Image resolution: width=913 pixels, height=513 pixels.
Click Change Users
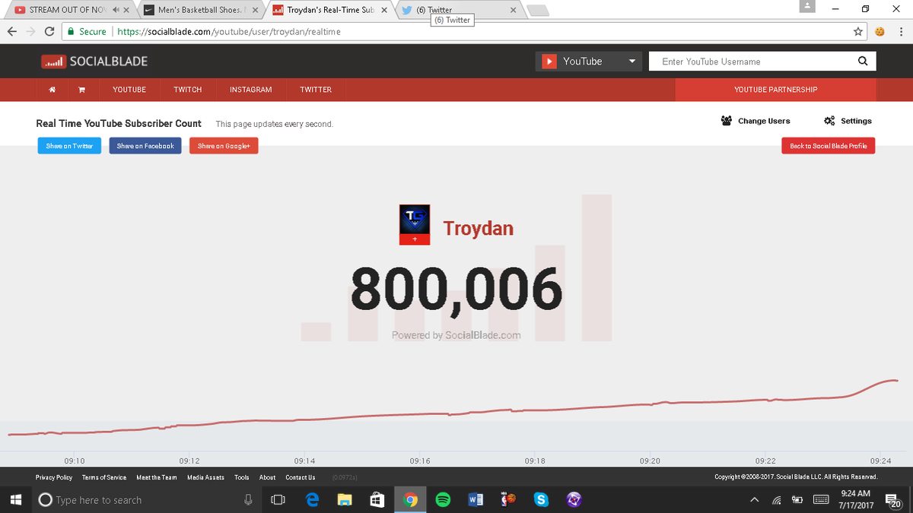[756, 121]
